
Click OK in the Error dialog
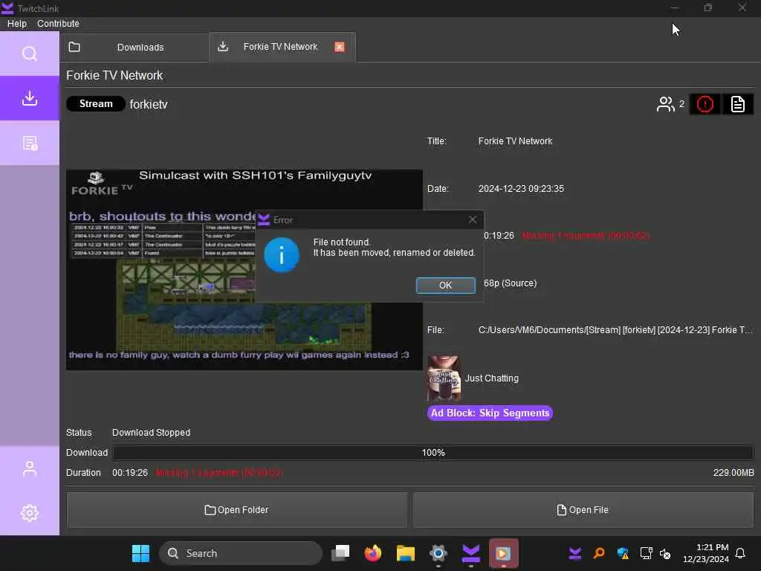point(446,285)
